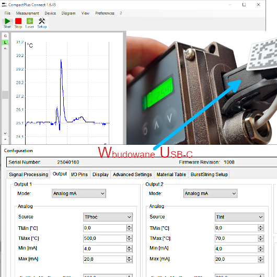Expand the Output 1 Mode dropdown
This screenshot has height=277, width=277.
click(79, 193)
